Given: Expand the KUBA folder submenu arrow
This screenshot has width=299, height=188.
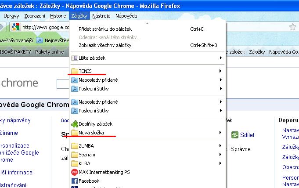Looking at the screenshot, I should tap(220, 163).
